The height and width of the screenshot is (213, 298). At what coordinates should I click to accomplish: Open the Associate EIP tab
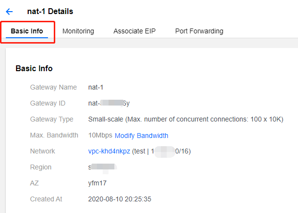pos(134,31)
